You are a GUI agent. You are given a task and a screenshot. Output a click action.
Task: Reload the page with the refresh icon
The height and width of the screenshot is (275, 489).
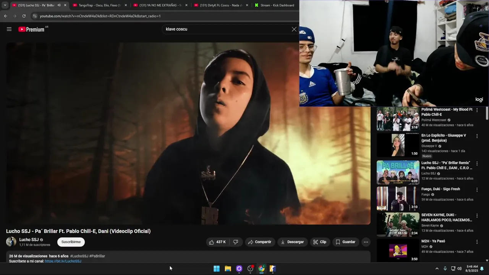click(x=24, y=16)
